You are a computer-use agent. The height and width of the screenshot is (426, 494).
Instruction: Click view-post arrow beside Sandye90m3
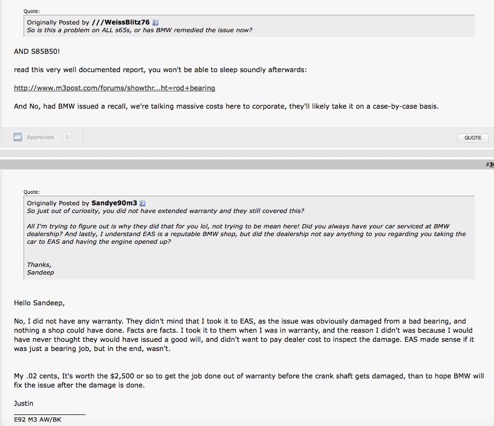142,203
